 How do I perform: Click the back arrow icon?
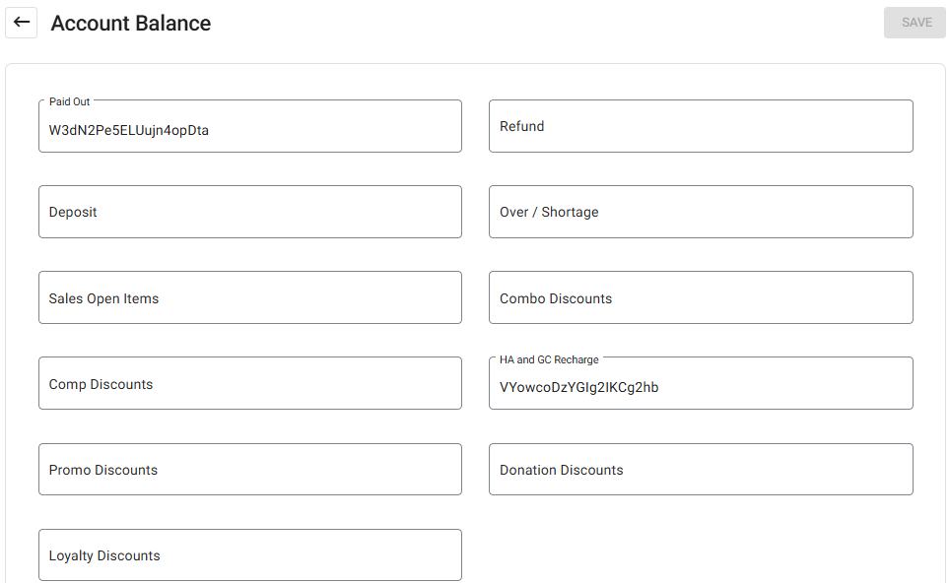[22, 23]
